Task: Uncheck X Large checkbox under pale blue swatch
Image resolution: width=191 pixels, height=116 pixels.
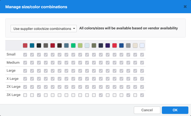Action: click(x=87, y=79)
